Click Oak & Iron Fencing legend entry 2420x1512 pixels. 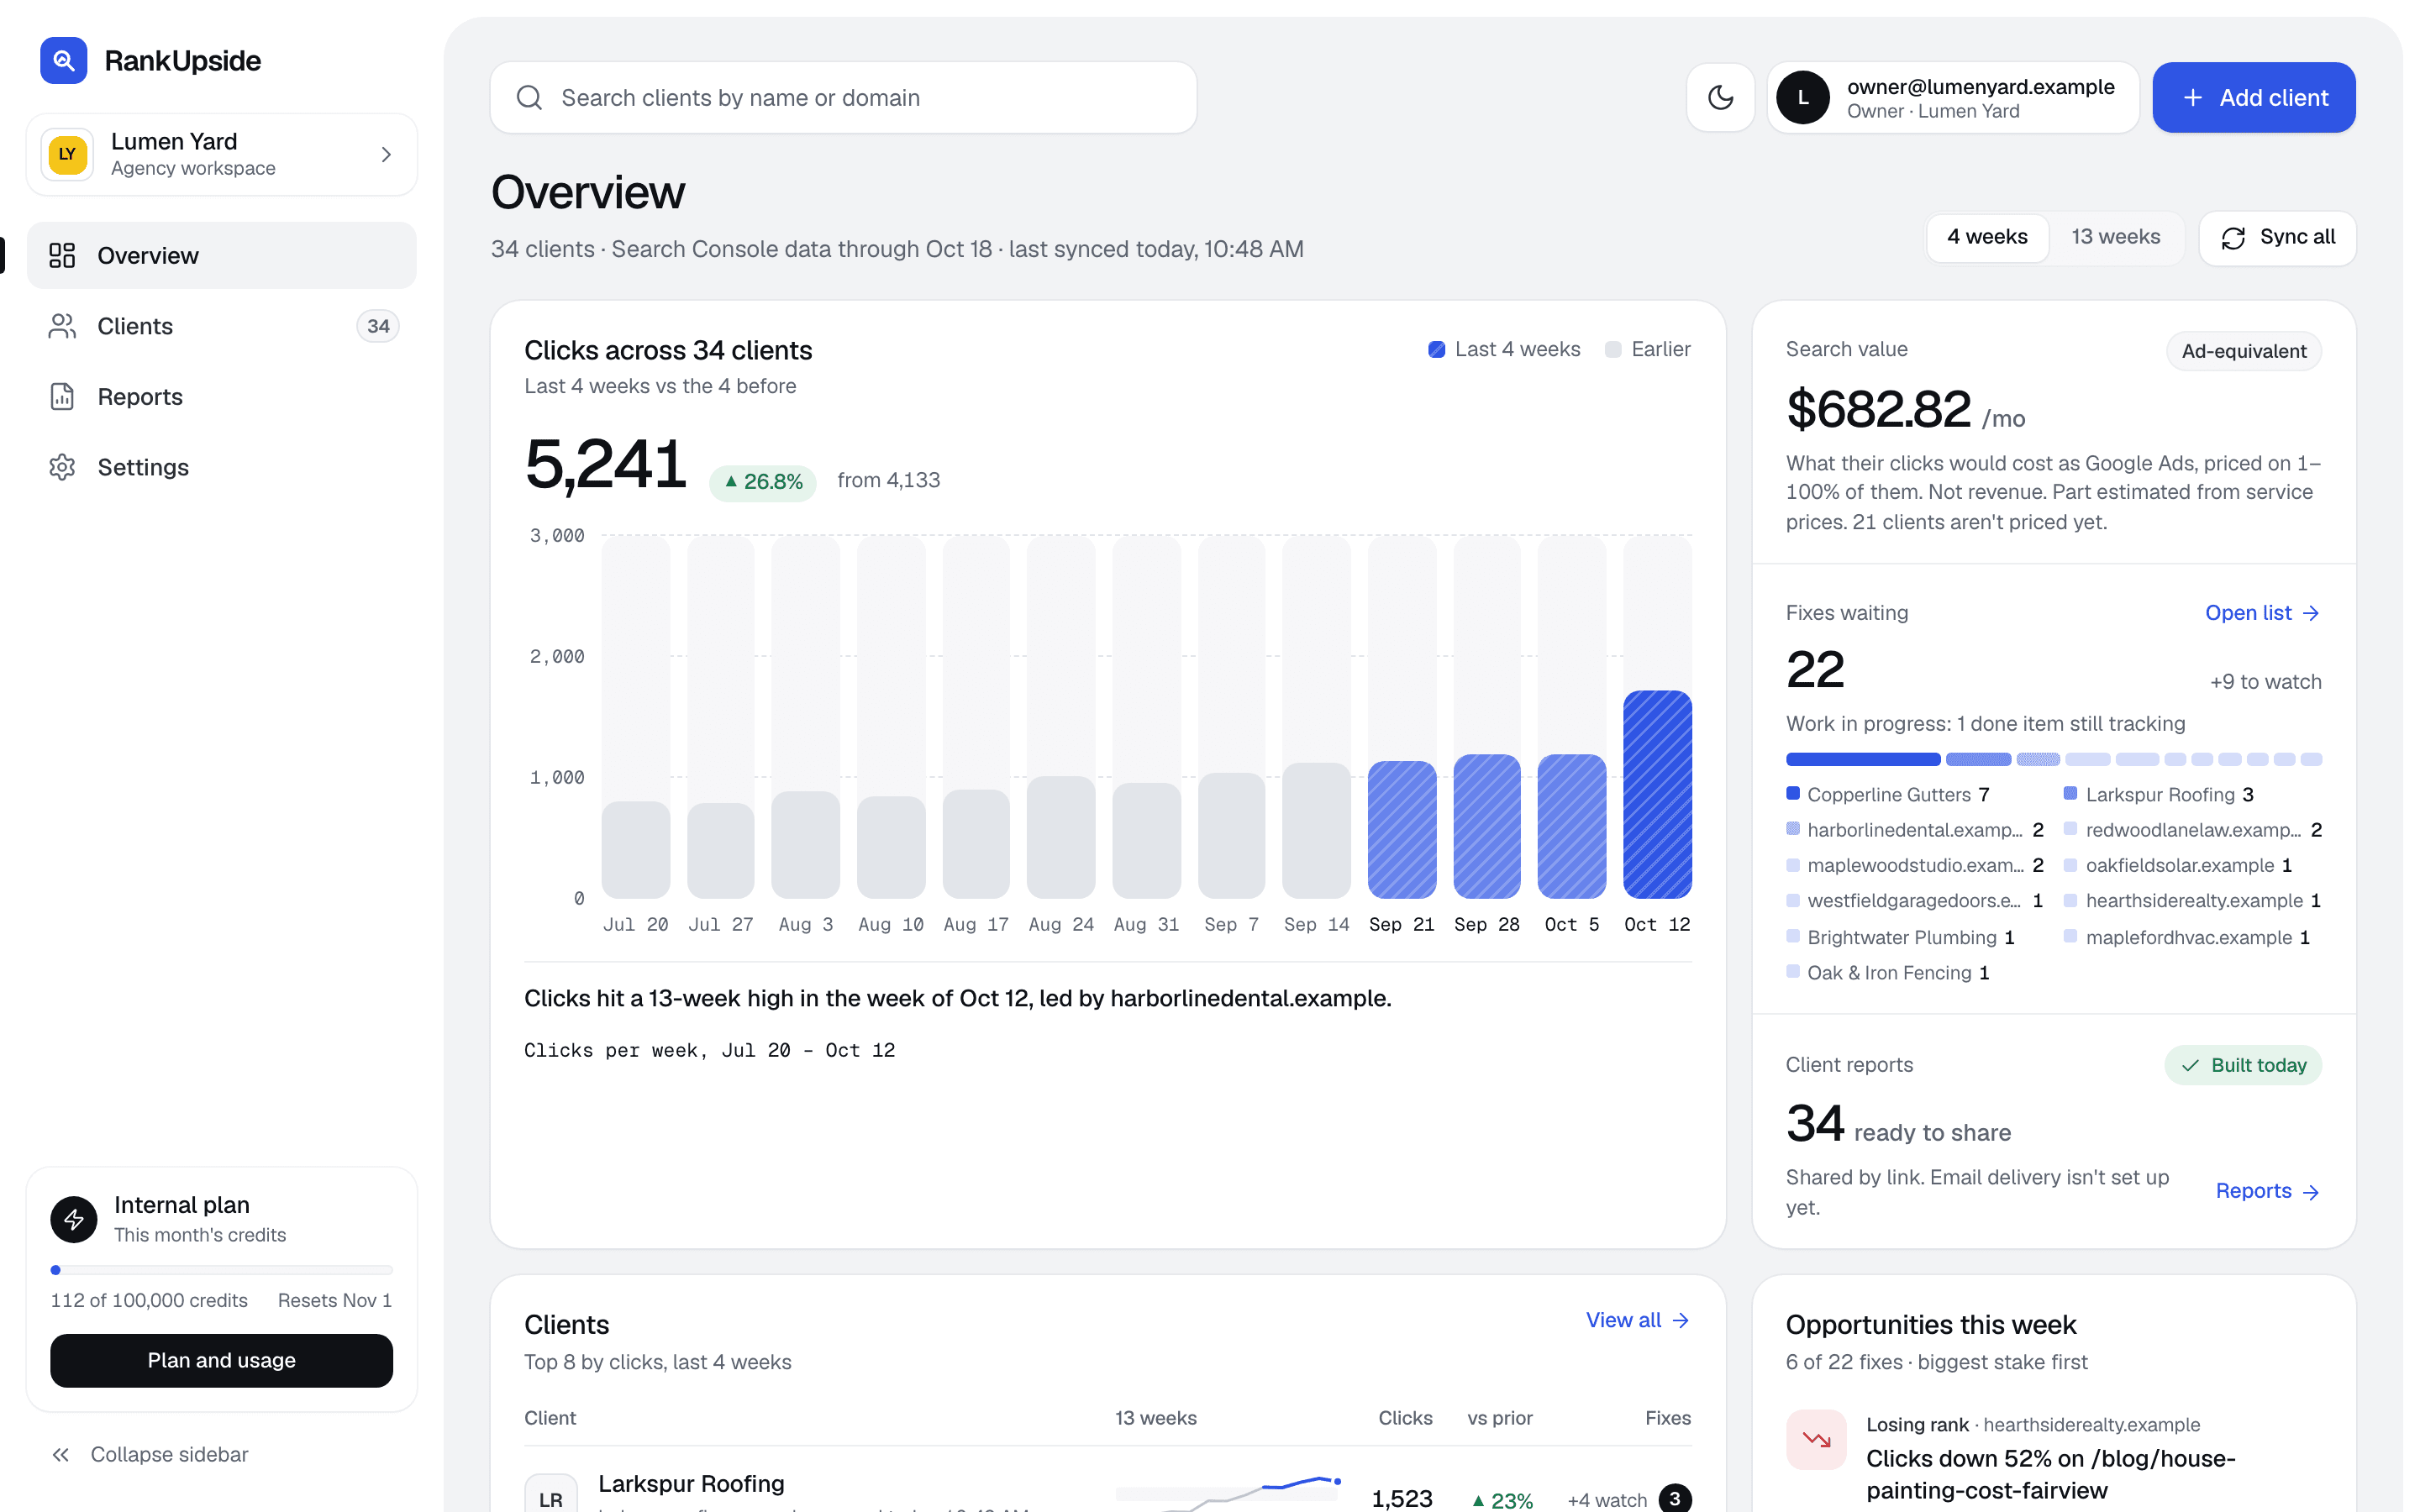[x=1887, y=973]
